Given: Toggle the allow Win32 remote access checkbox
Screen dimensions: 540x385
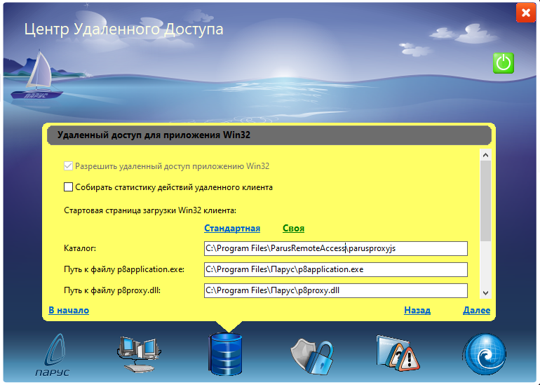Looking at the screenshot, I should tap(68, 166).
